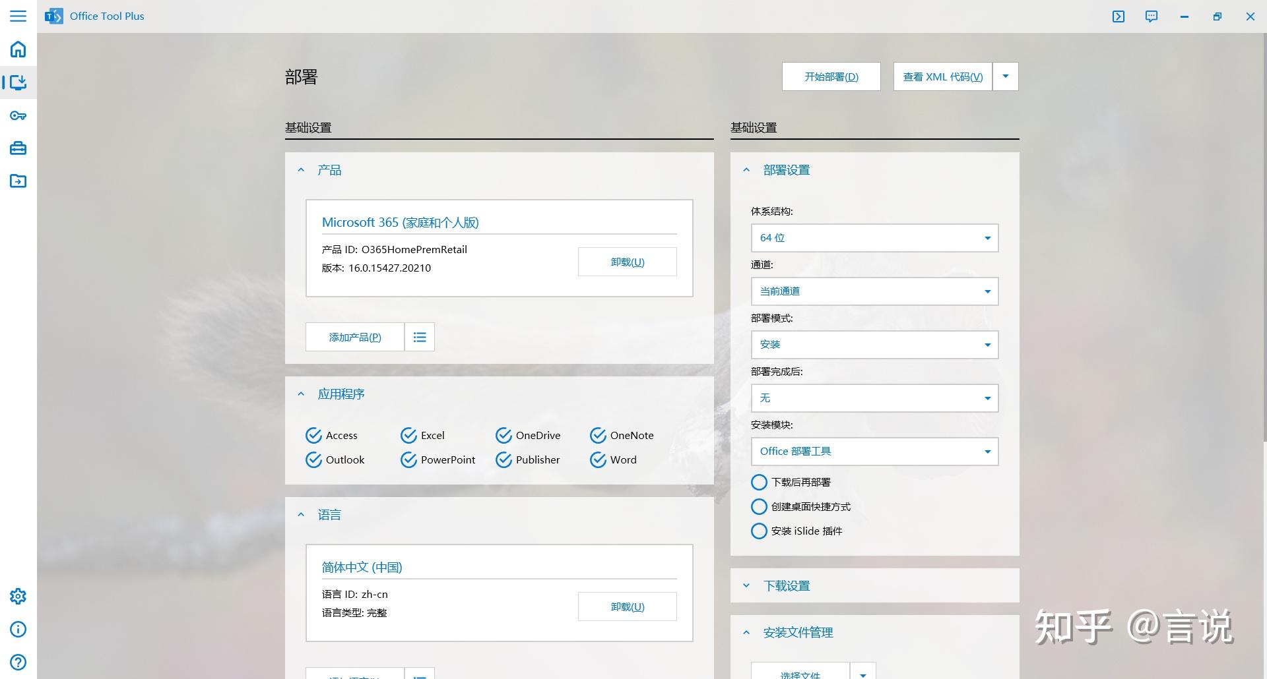Click the 添加产品(P) button
Image resolution: width=1267 pixels, height=679 pixels.
[x=355, y=337]
